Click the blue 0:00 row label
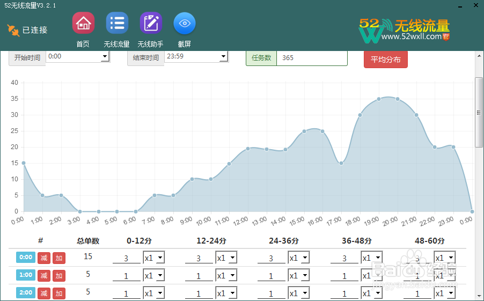The width and height of the screenshot is (484, 301). click(x=26, y=257)
